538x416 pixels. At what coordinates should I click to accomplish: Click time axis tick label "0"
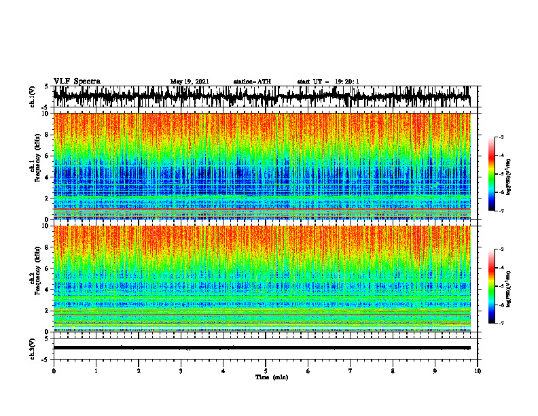pyautogui.click(x=54, y=371)
